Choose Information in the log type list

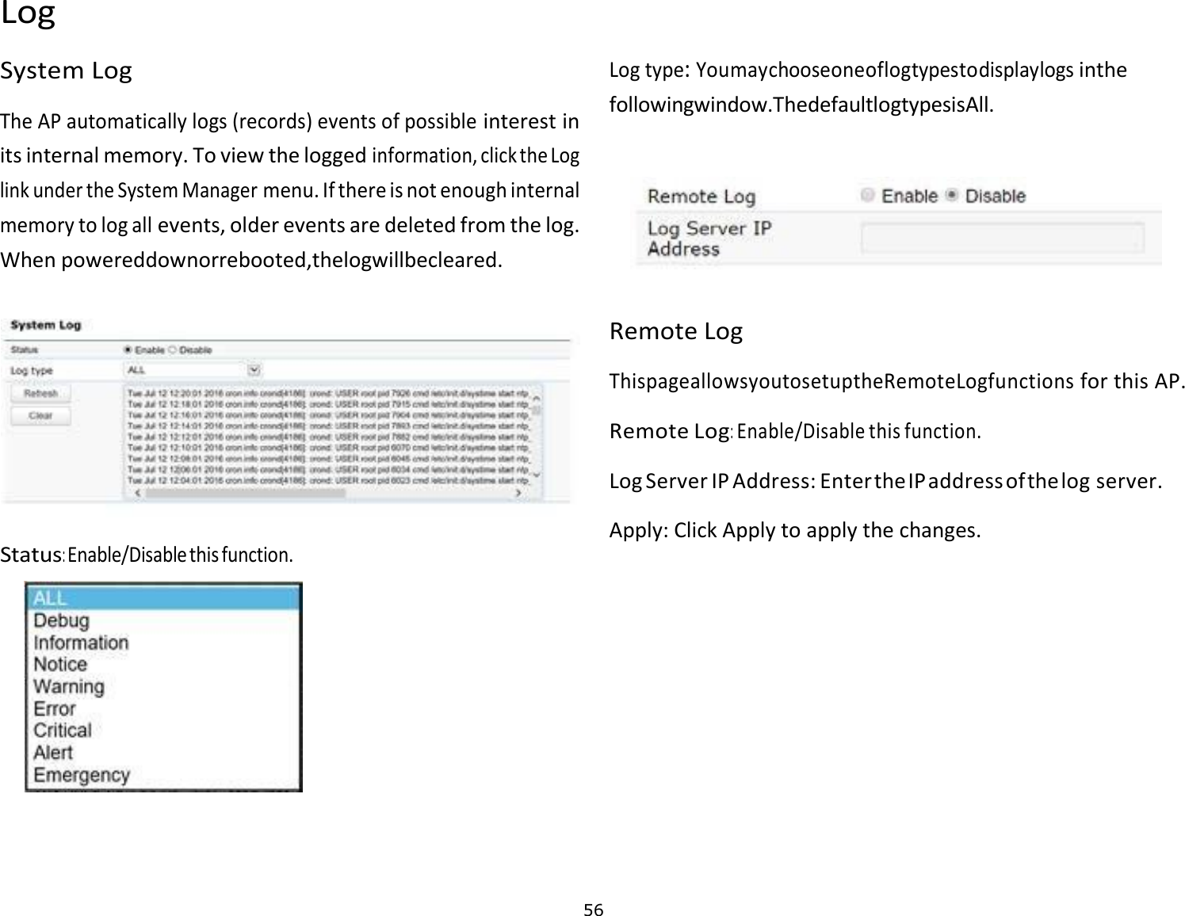[163, 643]
